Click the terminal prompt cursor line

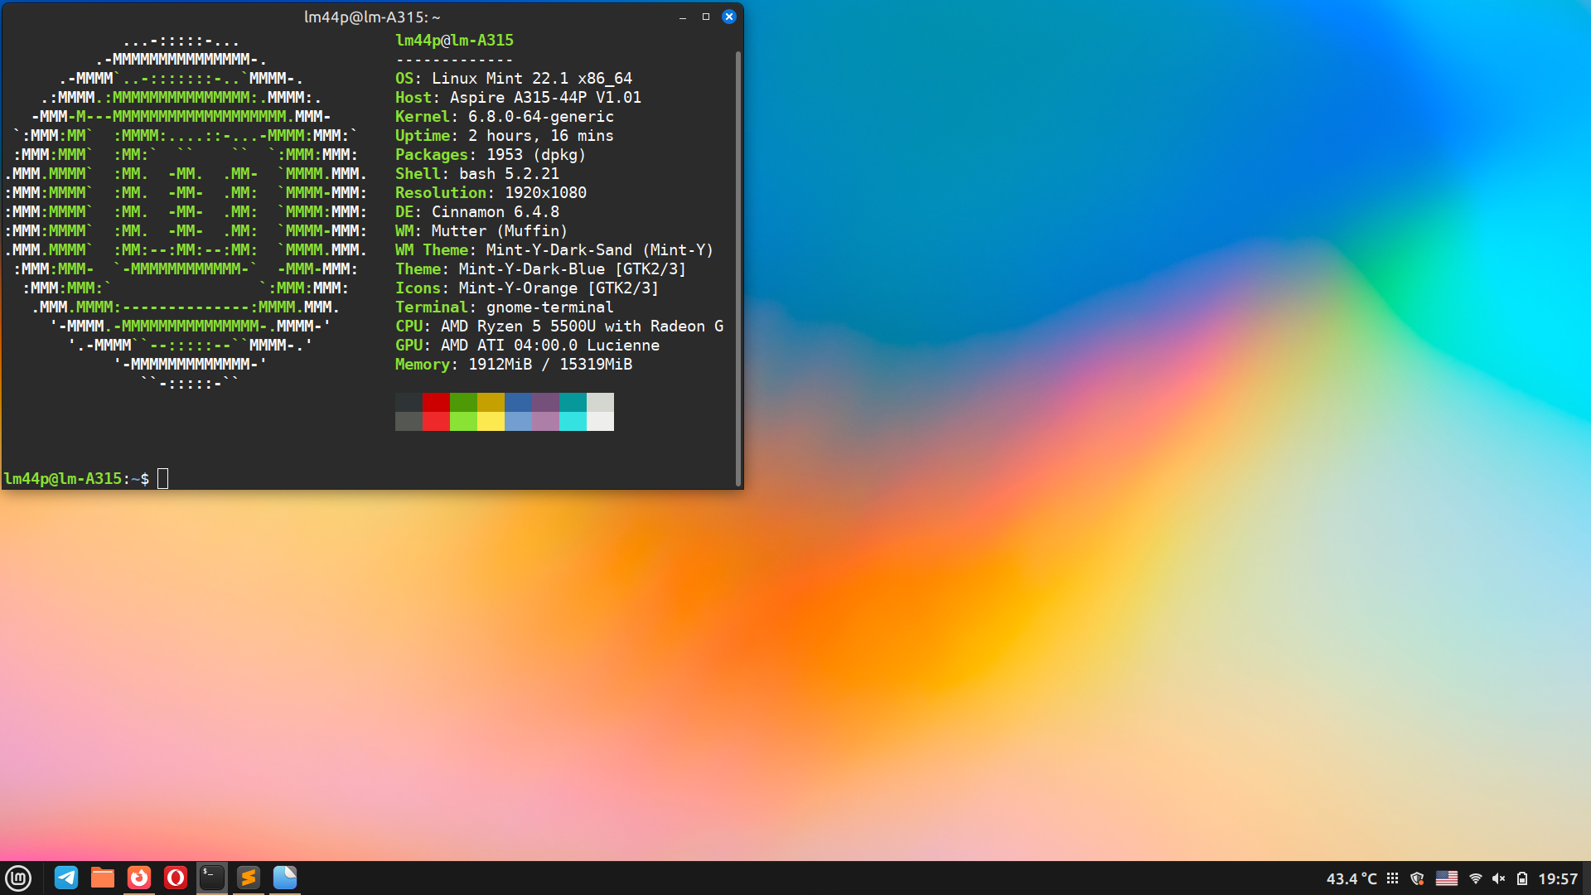(x=163, y=478)
